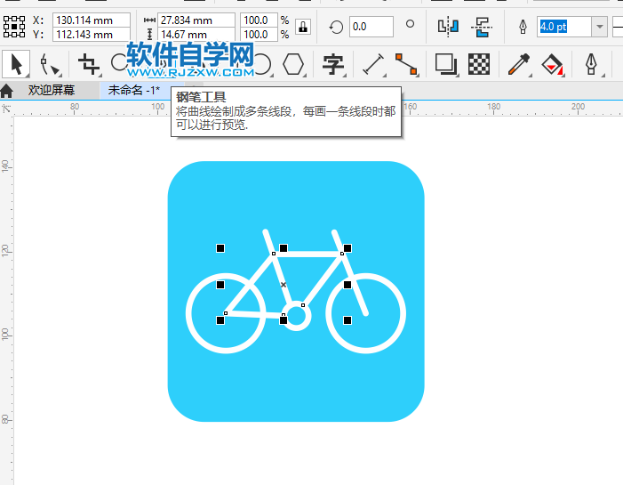623x485 pixels.
Task: Click the bicycle pedal hub circle
Action: tap(296, 317)
